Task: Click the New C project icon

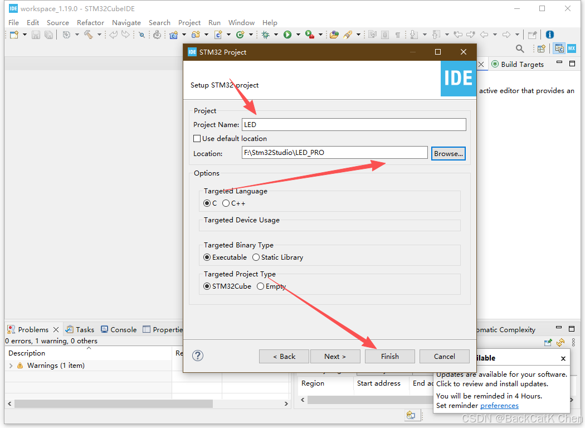Action: (173, 35)
